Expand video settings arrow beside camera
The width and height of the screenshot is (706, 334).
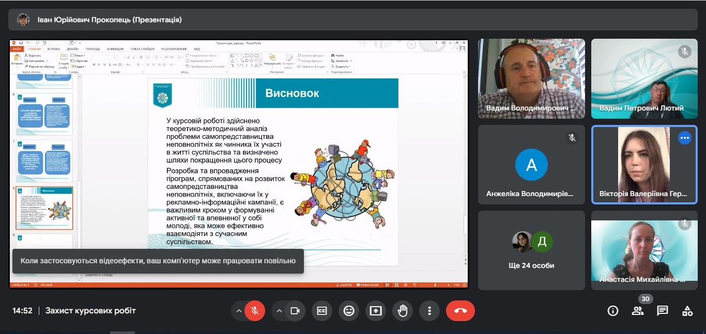point(279,311)
